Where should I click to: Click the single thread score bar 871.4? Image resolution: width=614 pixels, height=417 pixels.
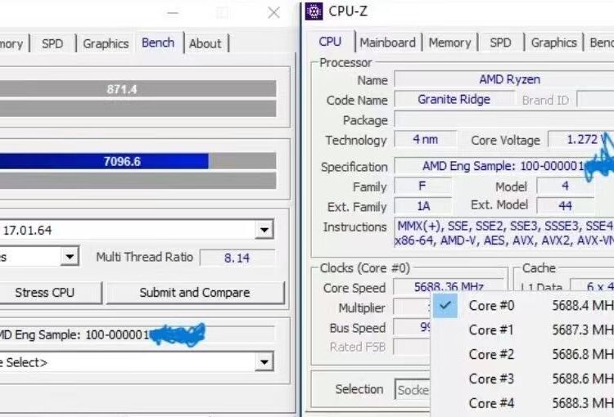(x=138, y=89)
